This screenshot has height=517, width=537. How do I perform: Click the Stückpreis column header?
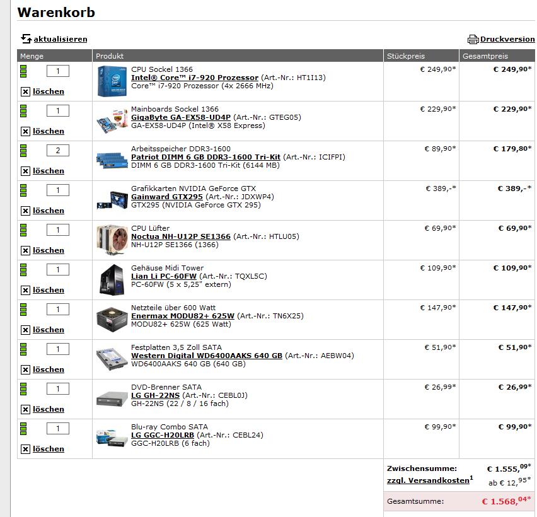421,56
